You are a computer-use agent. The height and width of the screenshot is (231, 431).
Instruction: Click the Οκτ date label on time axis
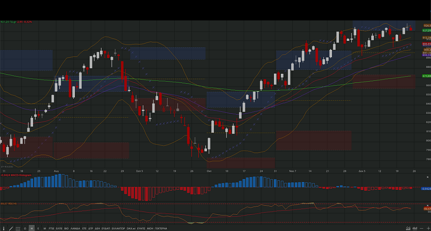[209, 171]
